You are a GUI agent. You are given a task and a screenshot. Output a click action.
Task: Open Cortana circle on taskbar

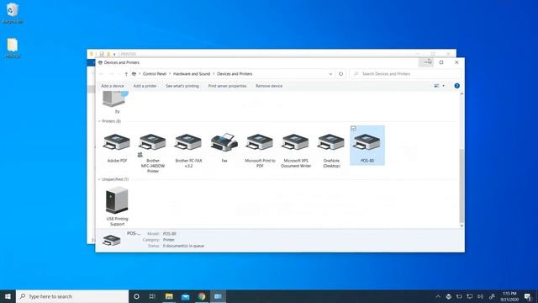(136, 296)
